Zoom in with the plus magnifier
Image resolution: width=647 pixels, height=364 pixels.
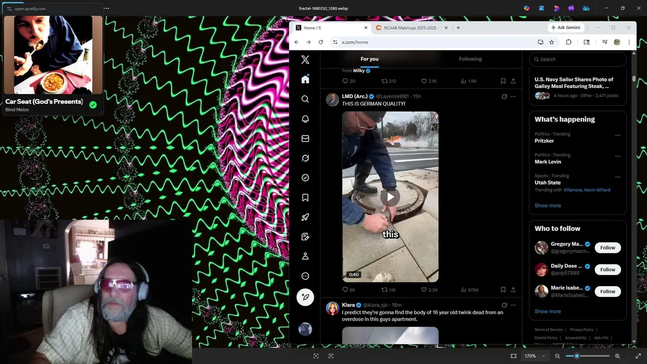pyautogui.click(x=617, y=356)
